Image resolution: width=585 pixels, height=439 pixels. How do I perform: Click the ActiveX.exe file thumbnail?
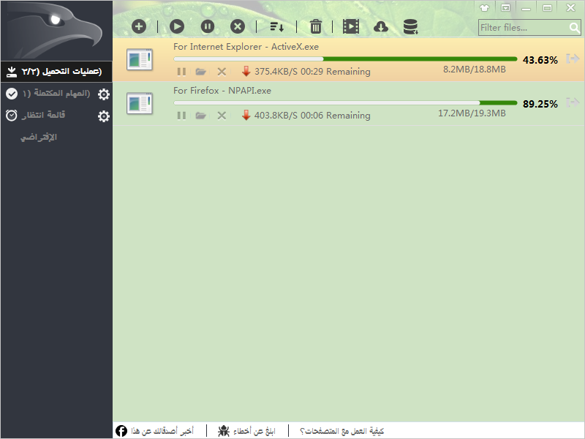[x=140, y=59]
